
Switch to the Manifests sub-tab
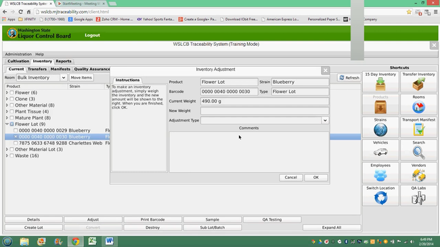point(60,69)
